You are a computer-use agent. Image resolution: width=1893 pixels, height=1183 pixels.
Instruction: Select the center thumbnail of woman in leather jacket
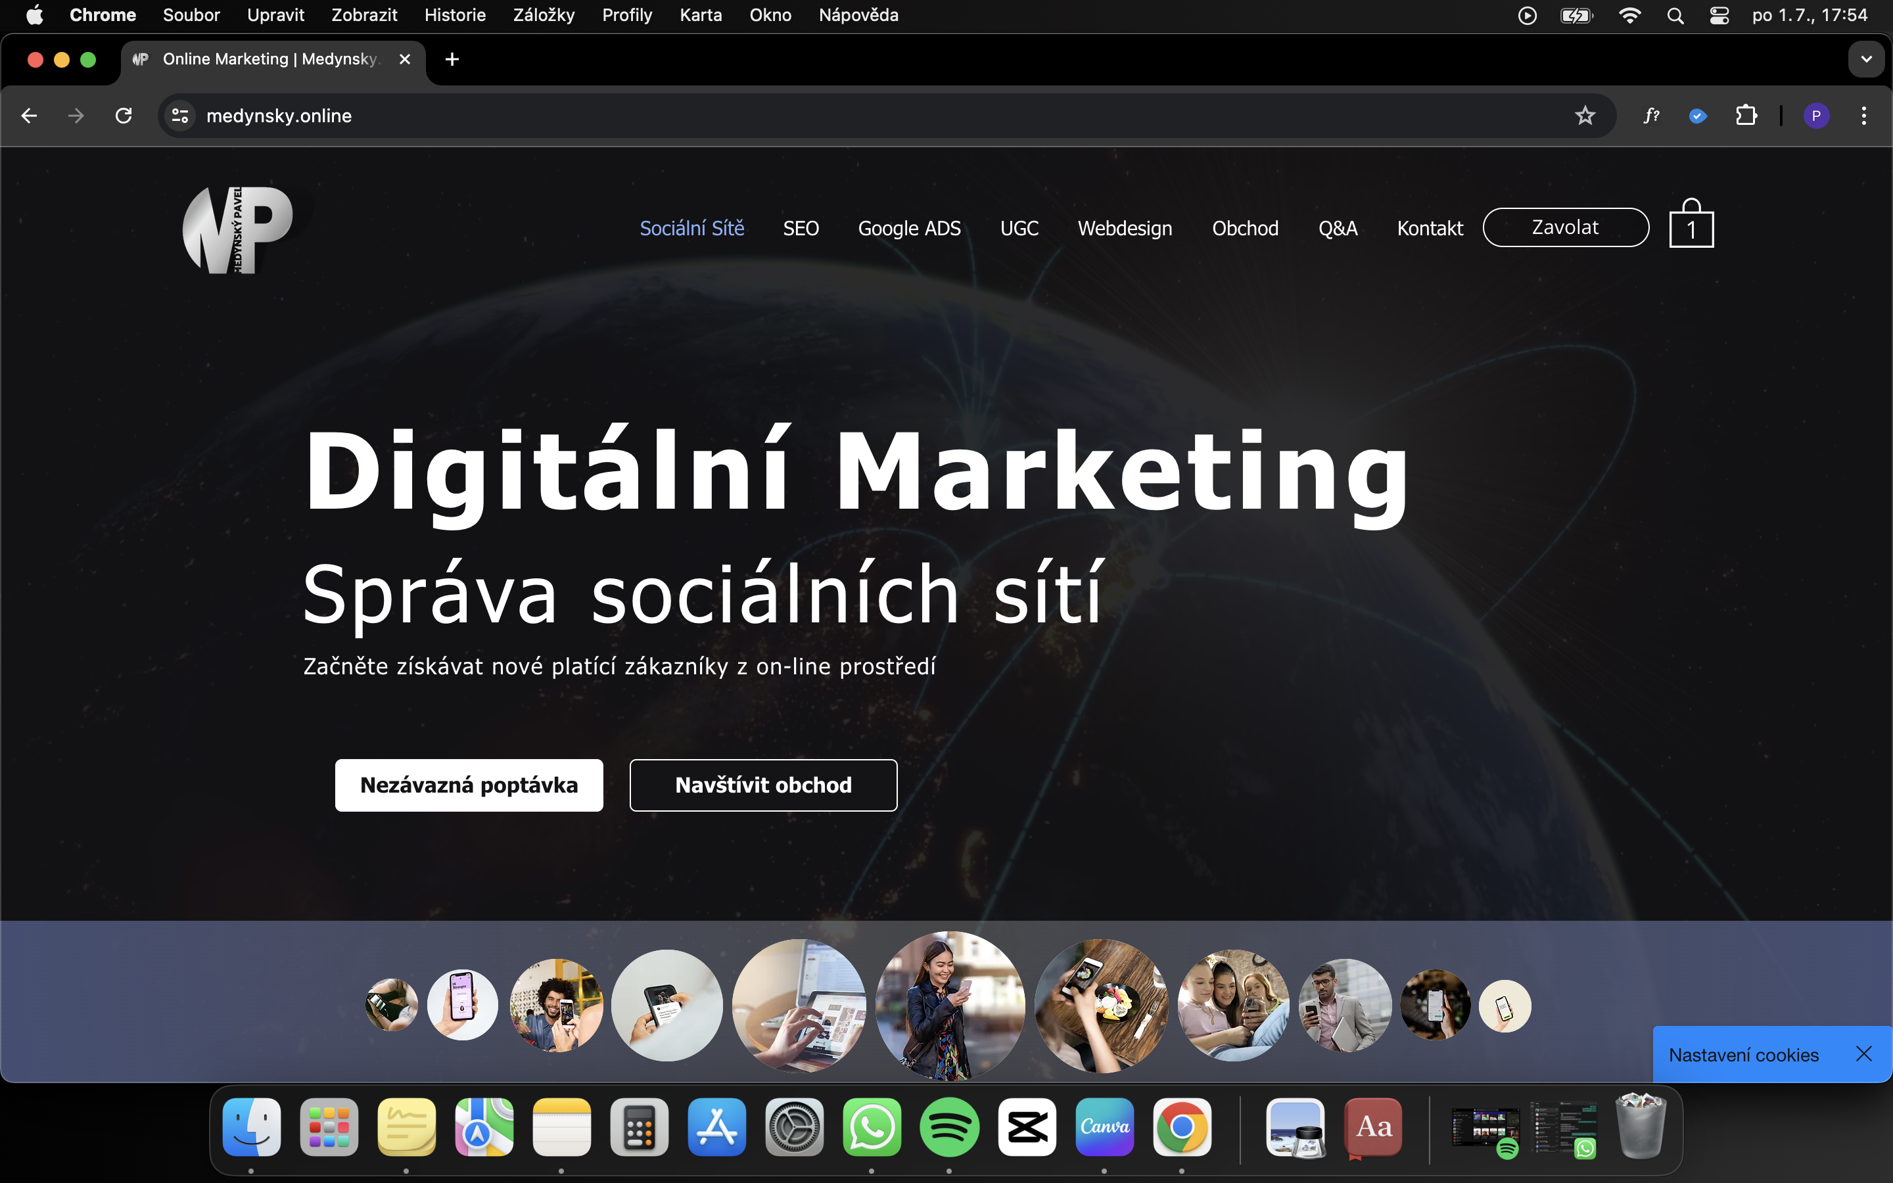950,1005
